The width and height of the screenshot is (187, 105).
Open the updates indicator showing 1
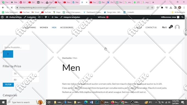coord(40,17)
